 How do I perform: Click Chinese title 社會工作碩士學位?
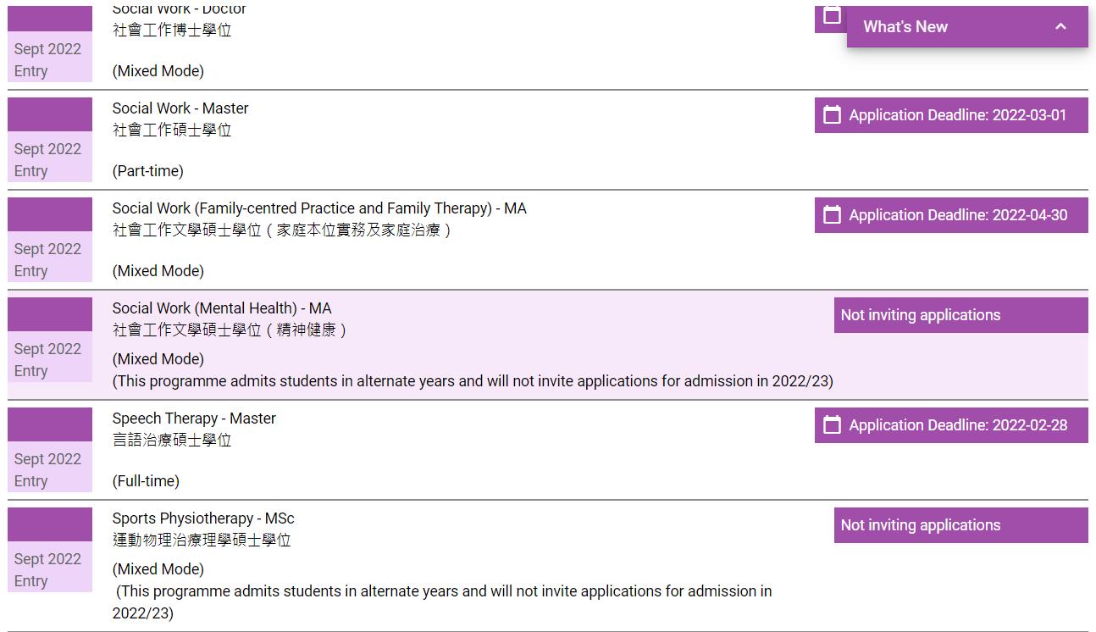tap(172, 130)
